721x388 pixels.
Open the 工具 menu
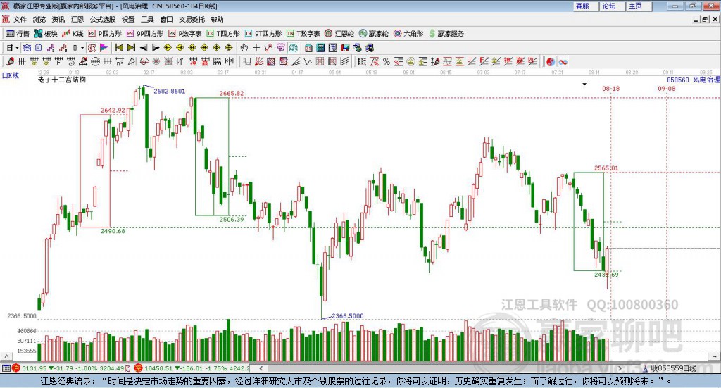pos(147,19)
